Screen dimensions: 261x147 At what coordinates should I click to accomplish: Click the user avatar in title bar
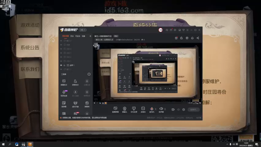(161, 30)
